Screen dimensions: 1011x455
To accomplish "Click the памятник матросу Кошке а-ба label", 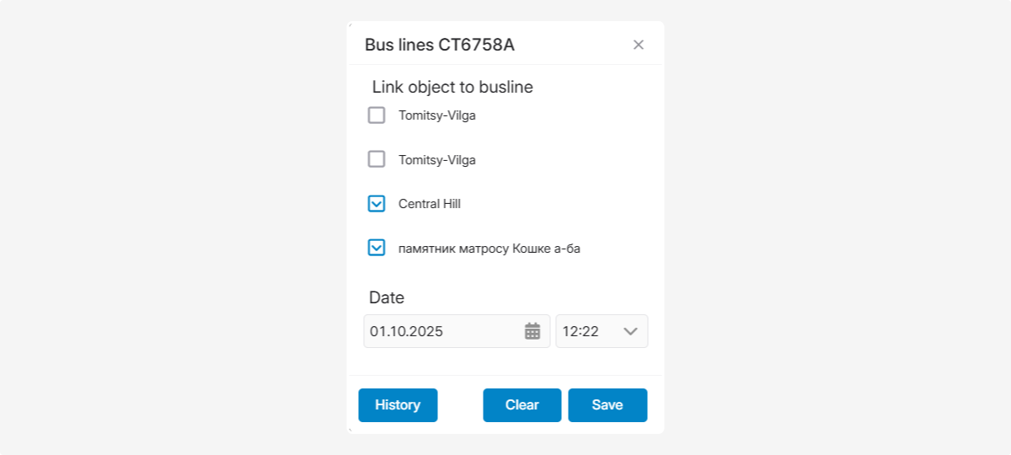I will (x=489, y=249).
